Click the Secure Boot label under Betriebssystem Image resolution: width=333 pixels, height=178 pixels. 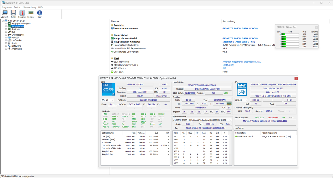point(273,117)
